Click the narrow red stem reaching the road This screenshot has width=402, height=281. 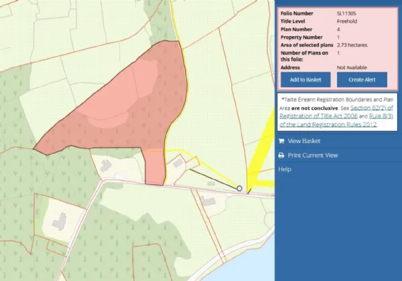tap(154, 167)
